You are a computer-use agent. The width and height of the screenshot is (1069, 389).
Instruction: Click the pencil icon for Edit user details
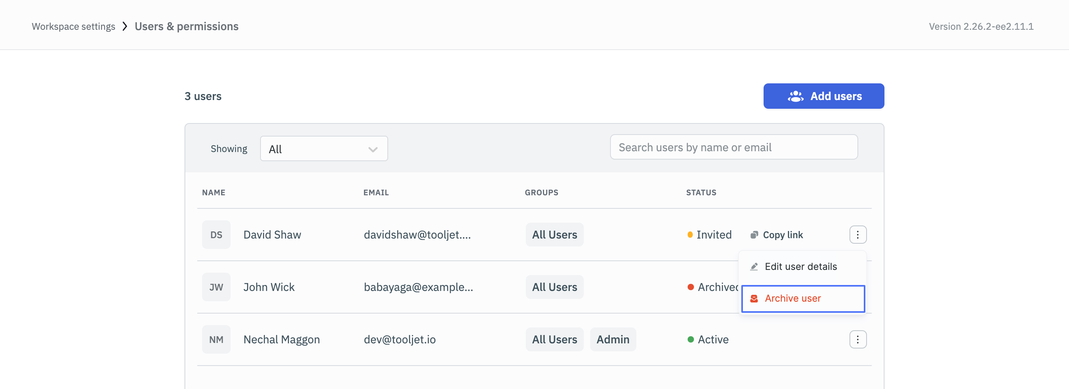pyautogui.click(x=754, y=266)
